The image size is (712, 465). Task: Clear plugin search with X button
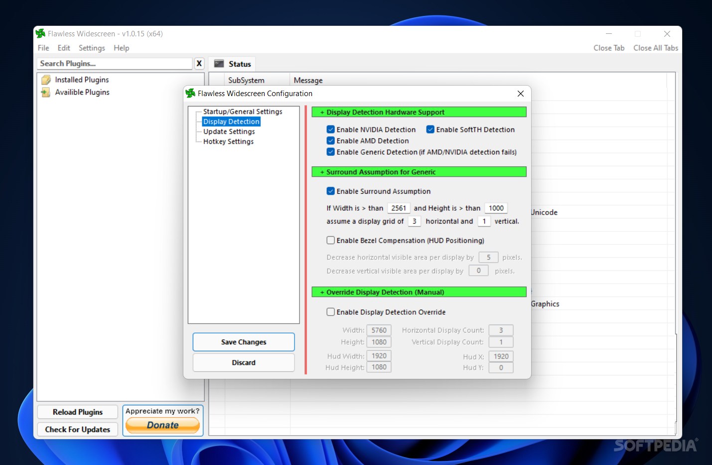(x=199, y=63)
